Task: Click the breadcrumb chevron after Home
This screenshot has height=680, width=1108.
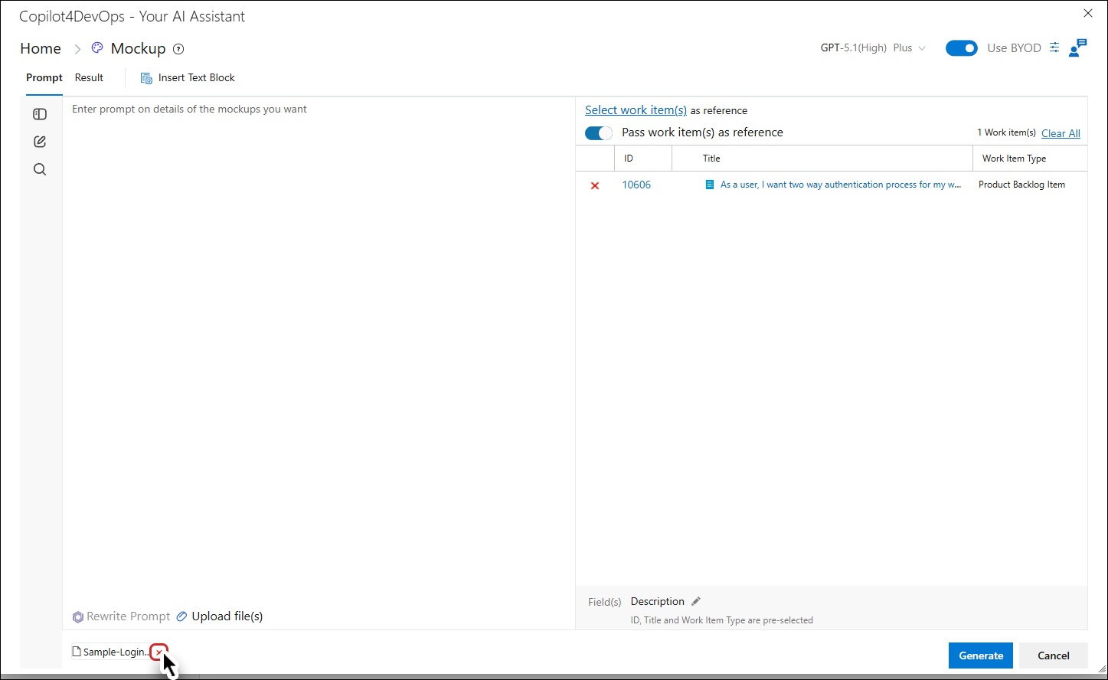Action: coord(77,49)
